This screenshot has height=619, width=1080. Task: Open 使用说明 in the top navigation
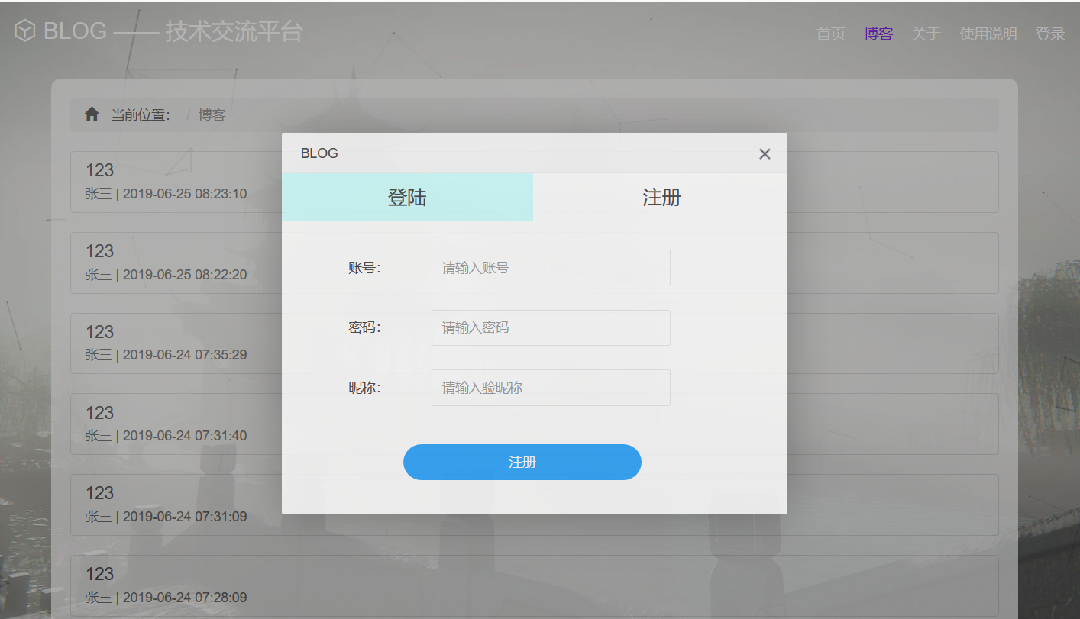pyautogui.click(x=988, y=34)
